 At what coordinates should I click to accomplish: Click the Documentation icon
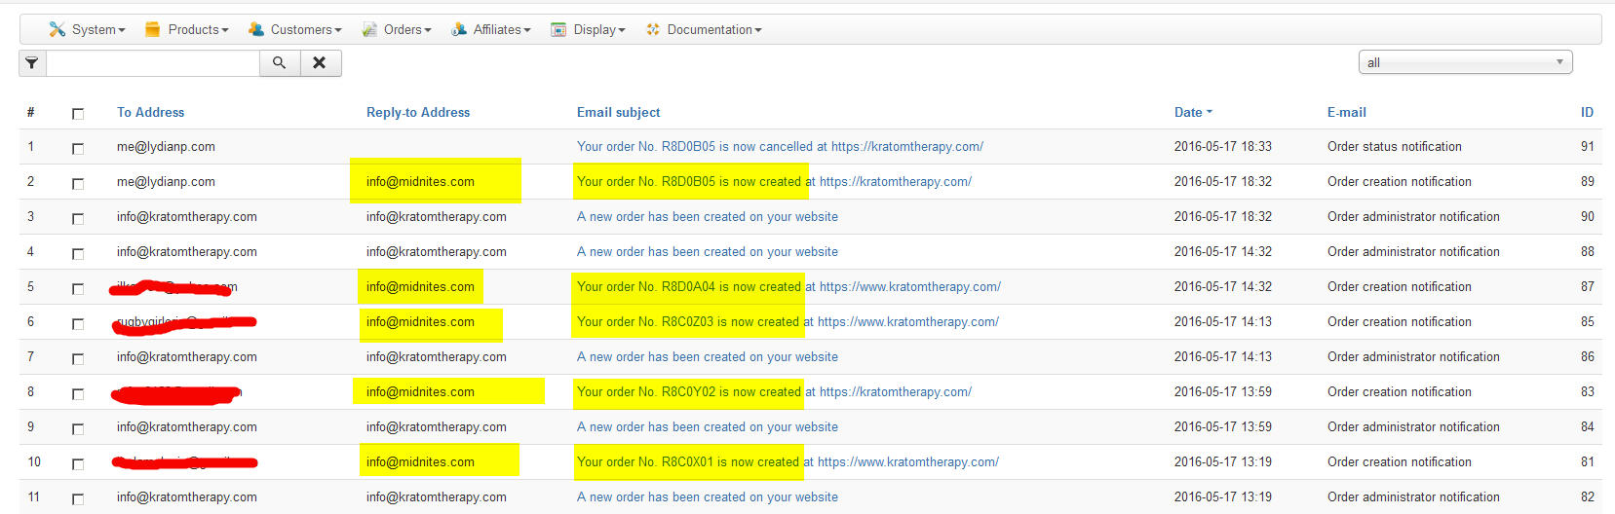tap(653, 29)
